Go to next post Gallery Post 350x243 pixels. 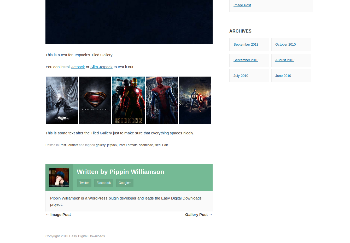[196, 215]
